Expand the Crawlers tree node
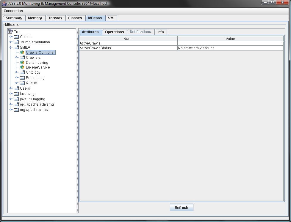This screenshot has height=222, width=291. tap(17, 57)
